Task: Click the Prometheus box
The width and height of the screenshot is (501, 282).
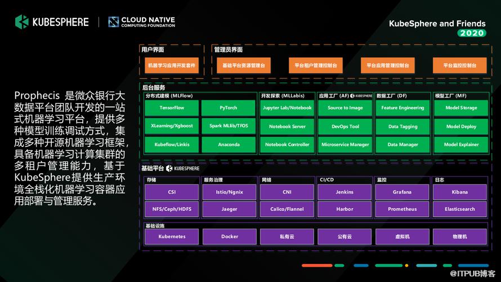Action: [x=402, y=209]
